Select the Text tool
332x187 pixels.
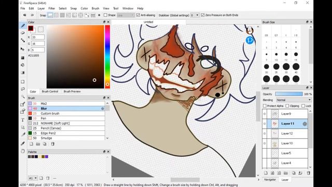pos(23,120)
